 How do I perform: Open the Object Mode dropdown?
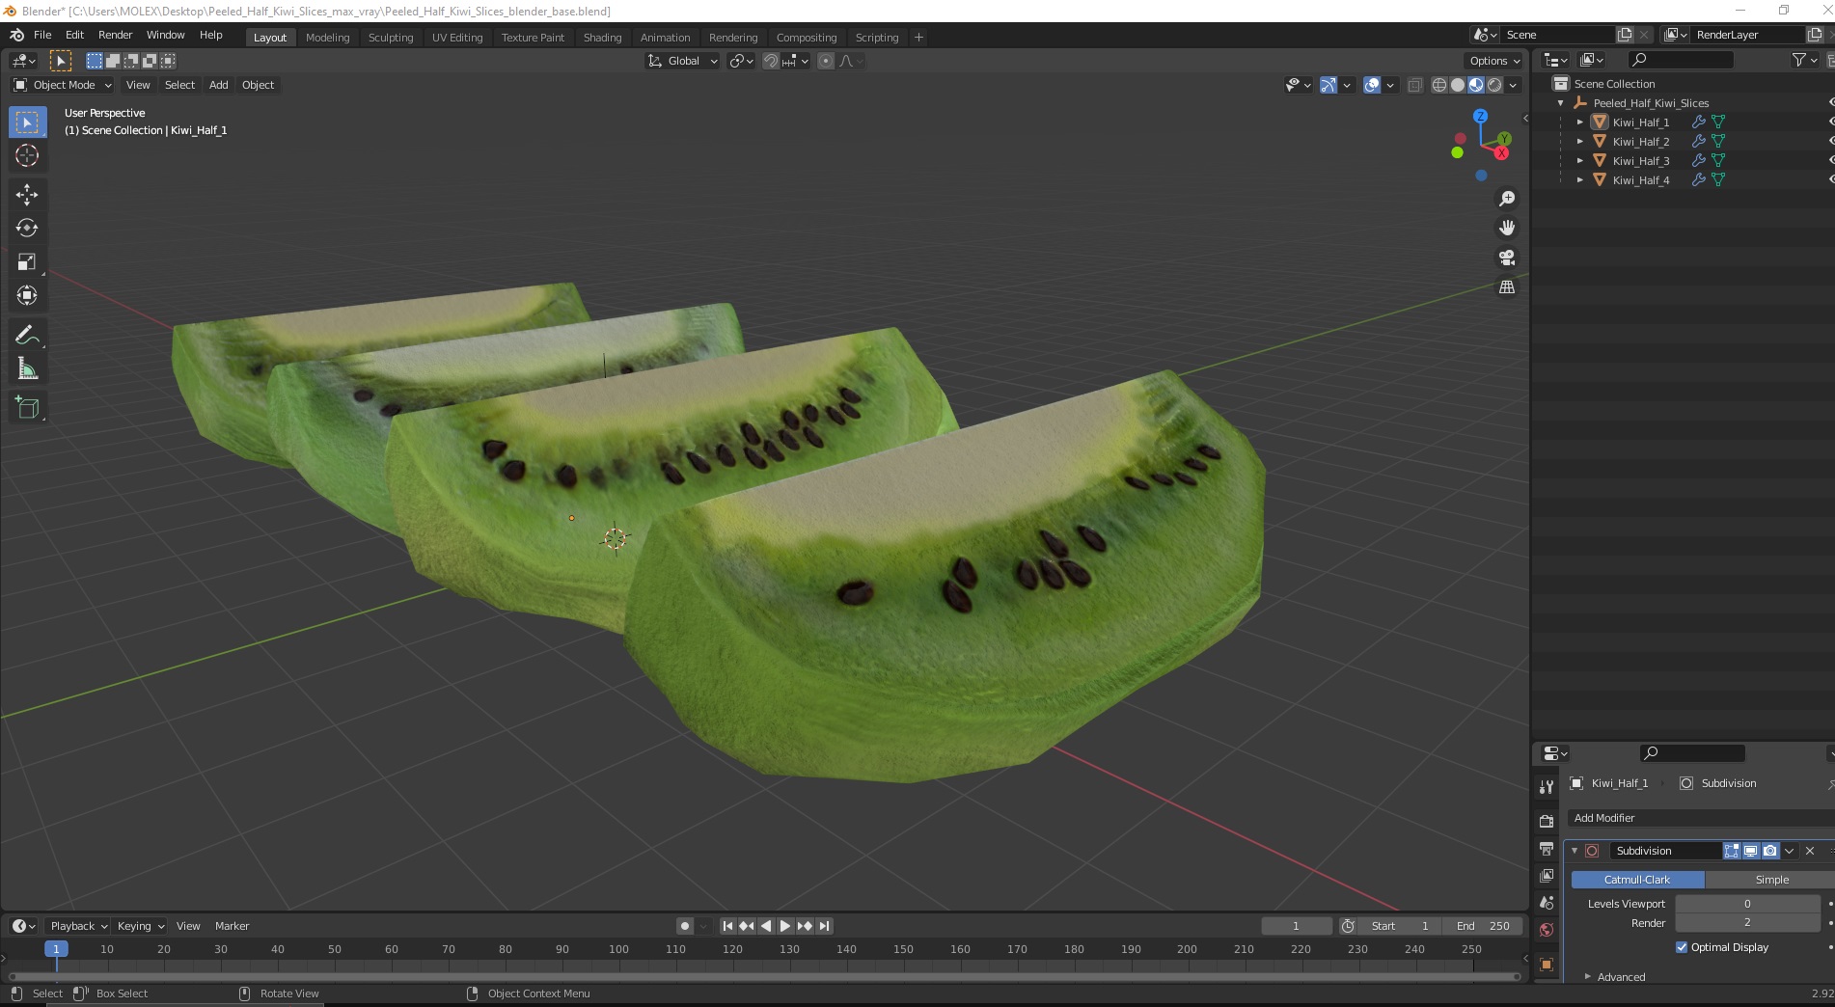click(63, 85)
